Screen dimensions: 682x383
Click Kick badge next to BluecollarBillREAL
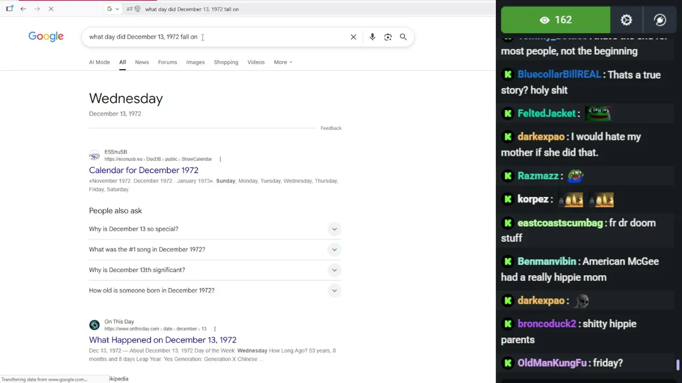coord(508,75)
